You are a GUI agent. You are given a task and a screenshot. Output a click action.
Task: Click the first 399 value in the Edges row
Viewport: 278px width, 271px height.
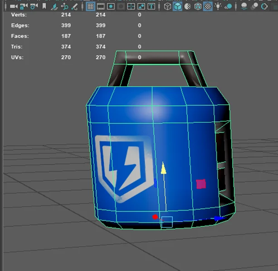66,25
